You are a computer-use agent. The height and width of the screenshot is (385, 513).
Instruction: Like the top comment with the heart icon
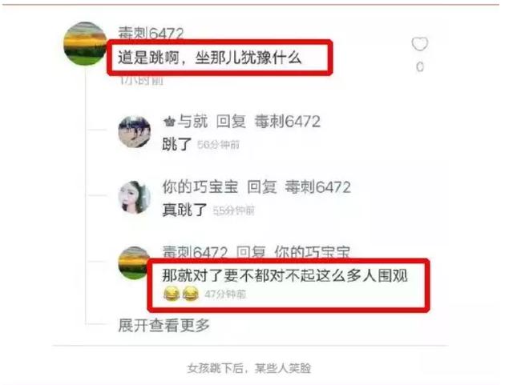tap(420, 44)
